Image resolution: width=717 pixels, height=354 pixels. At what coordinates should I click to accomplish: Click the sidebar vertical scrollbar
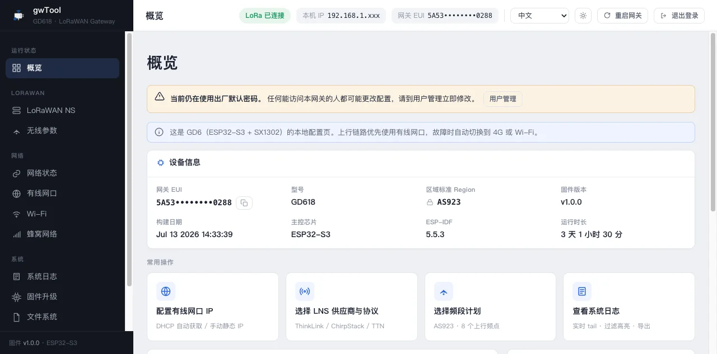(x=129, y=159)
